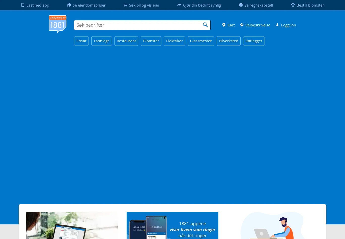The height and width of the screenshot is (239, 345).
Task: Click the house icon for eiendomspriser
Action: (x=69, y=5)
